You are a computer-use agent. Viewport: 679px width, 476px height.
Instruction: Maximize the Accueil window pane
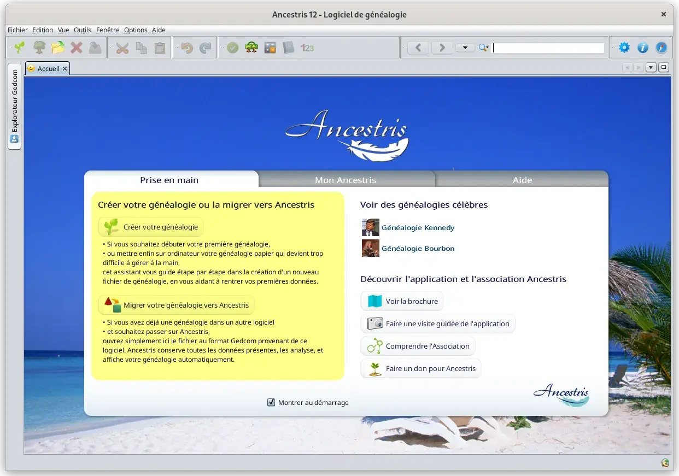pos(664,68)
